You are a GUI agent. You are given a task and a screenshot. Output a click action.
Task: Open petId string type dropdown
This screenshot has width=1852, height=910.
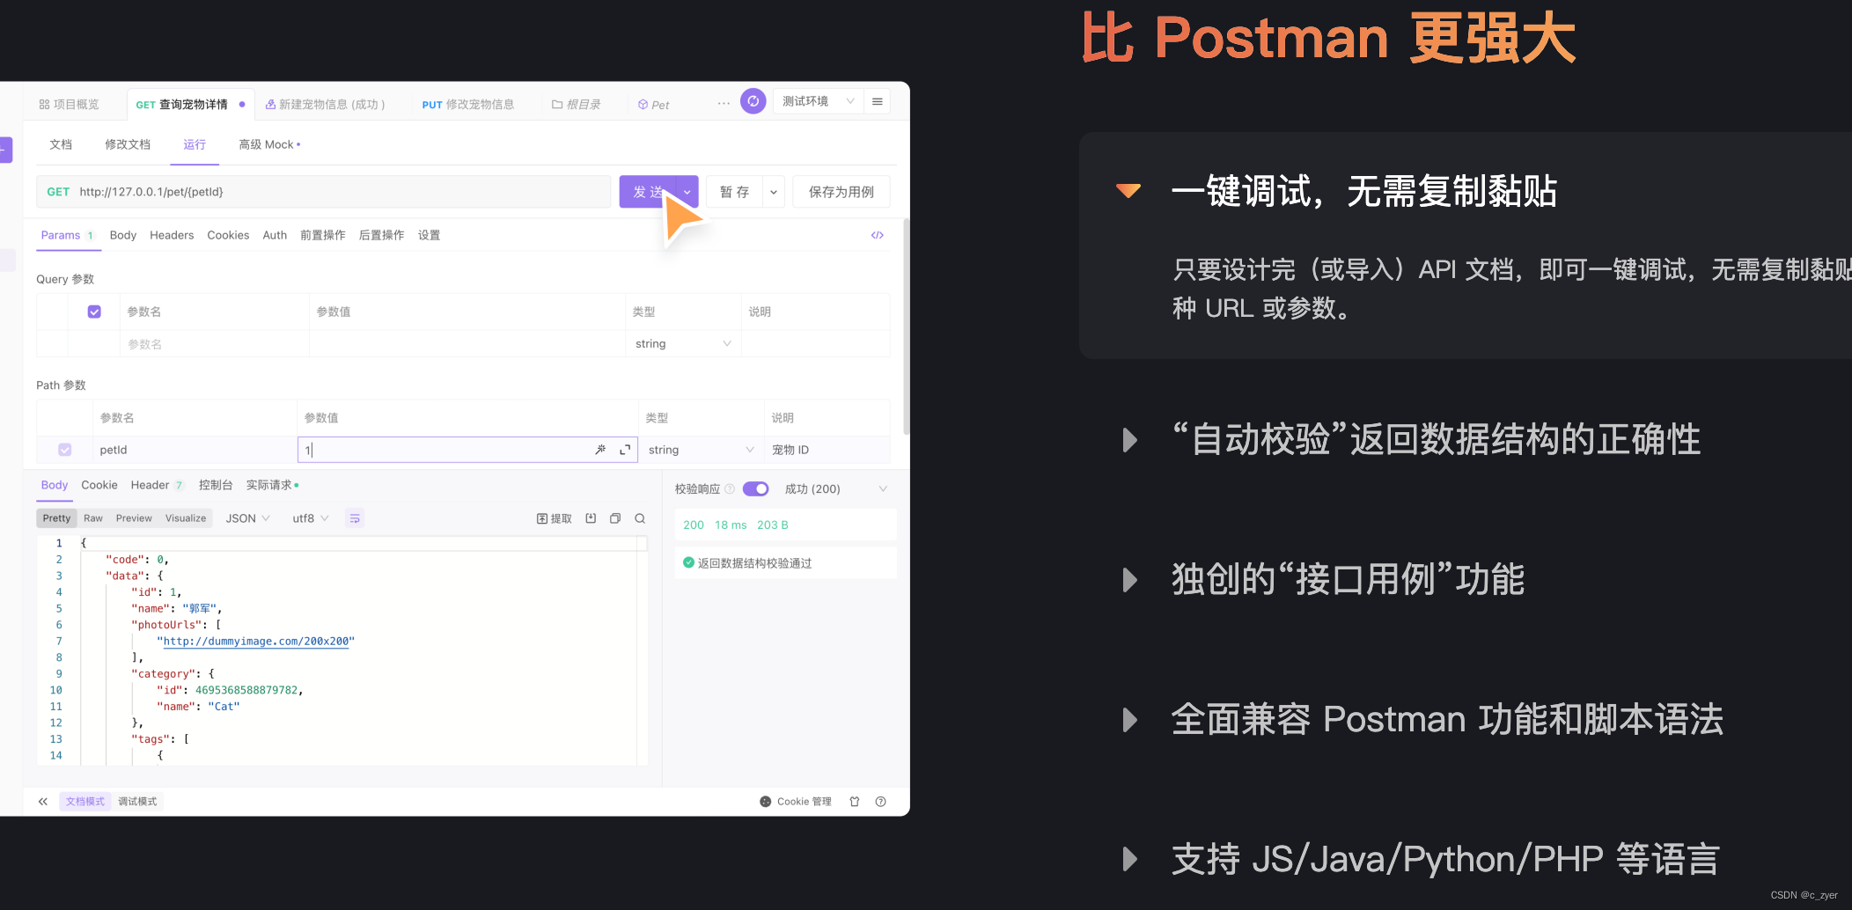click(701, 450)
